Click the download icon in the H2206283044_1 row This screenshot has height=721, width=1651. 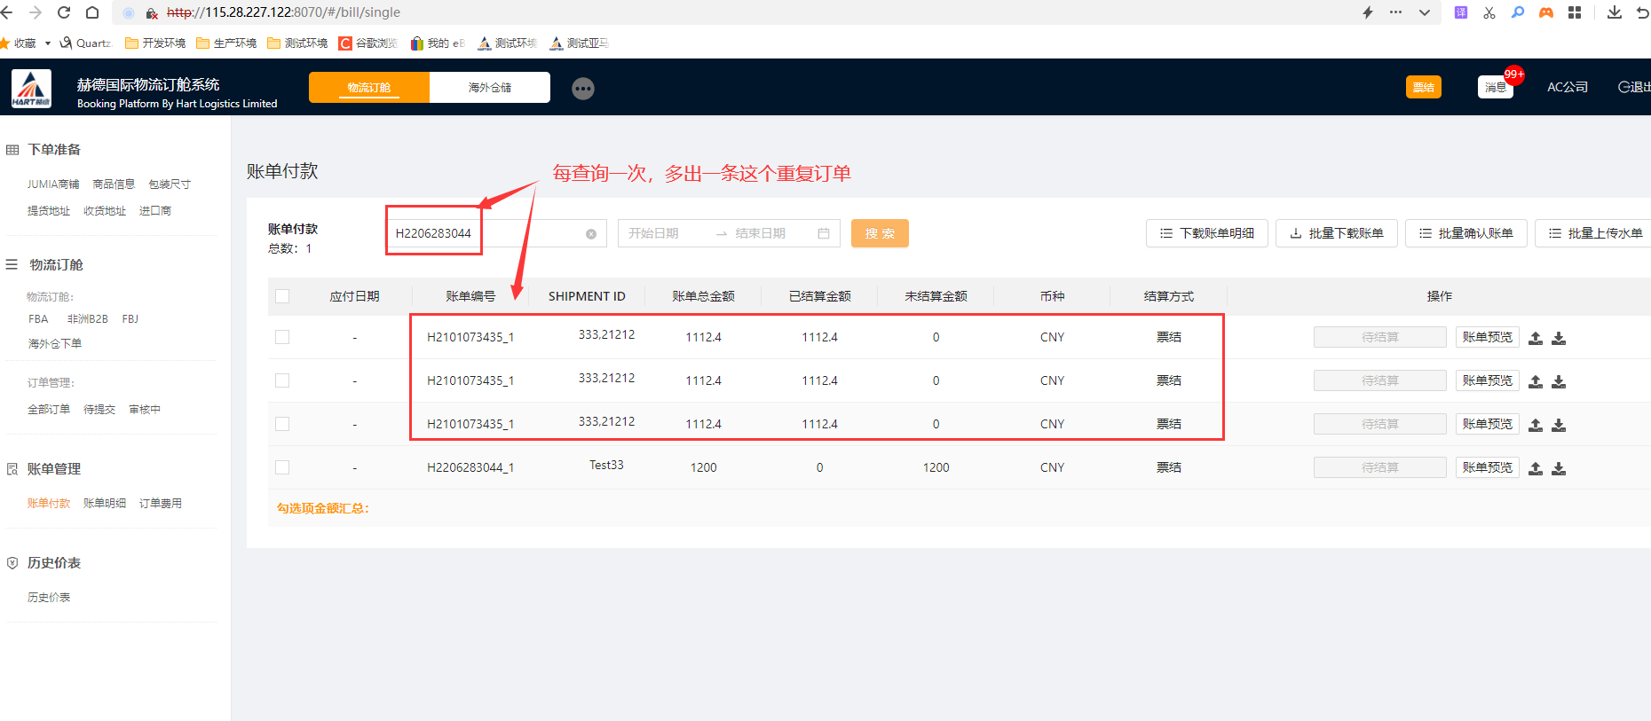point(1559,468)
